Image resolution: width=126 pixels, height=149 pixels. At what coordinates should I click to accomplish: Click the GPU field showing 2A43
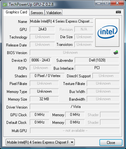click(x=42, y=29)
